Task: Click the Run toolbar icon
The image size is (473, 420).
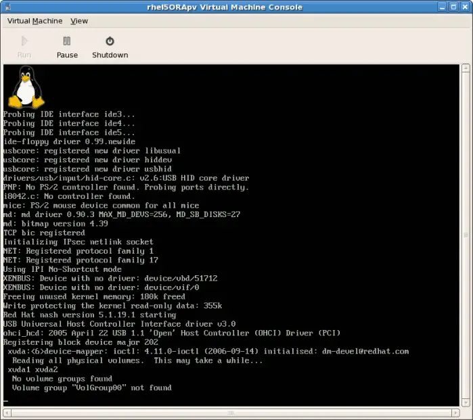Action: pos(24,47)
